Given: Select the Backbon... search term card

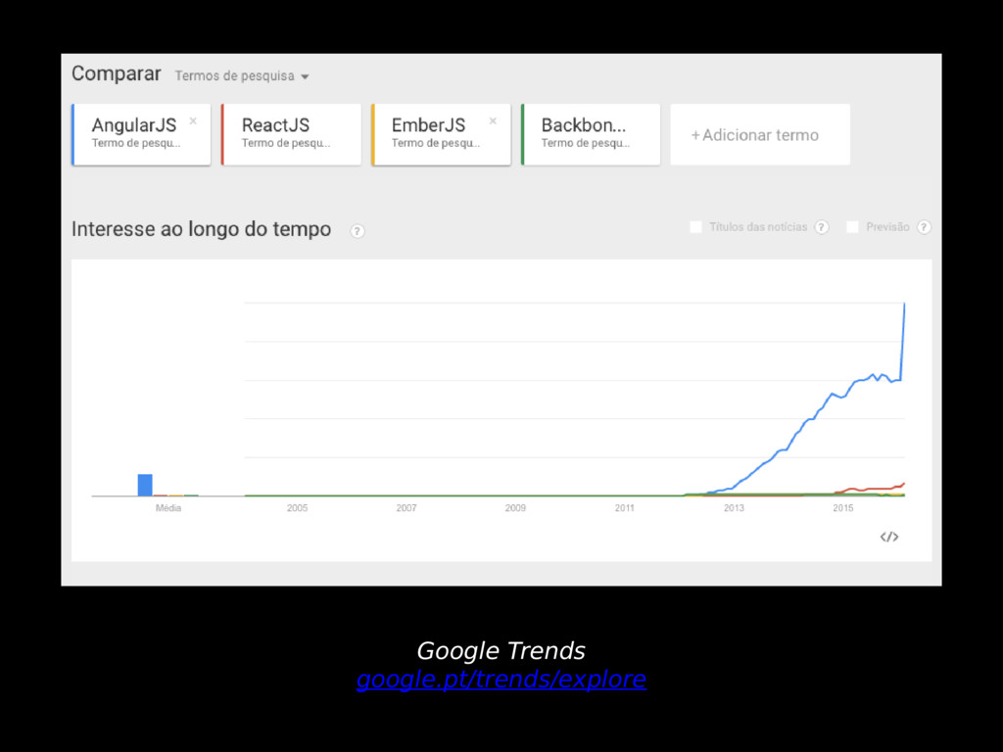Looking at the screenshot, I should 591,134.
